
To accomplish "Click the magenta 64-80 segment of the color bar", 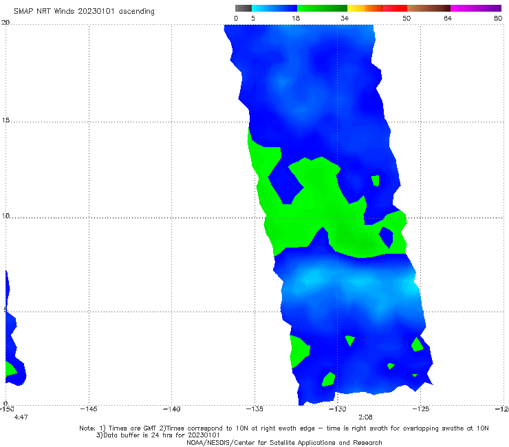I will pos(476,8).
